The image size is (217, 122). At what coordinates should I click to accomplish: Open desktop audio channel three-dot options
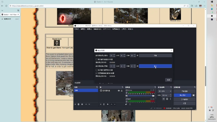126,101
